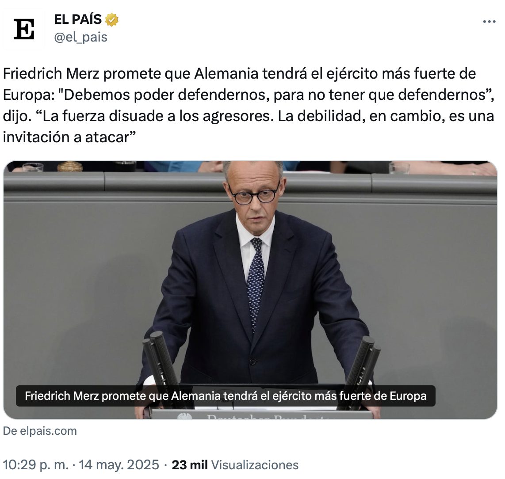
Task: Click the water glass at photo's top left
Action: [x=33, y=167]
